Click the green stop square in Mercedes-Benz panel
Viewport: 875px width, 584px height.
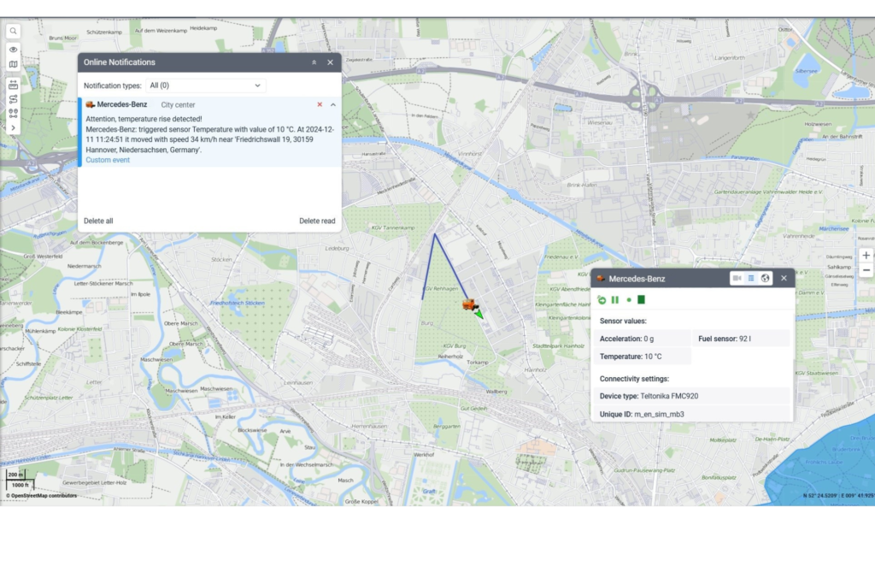[641, 300]
